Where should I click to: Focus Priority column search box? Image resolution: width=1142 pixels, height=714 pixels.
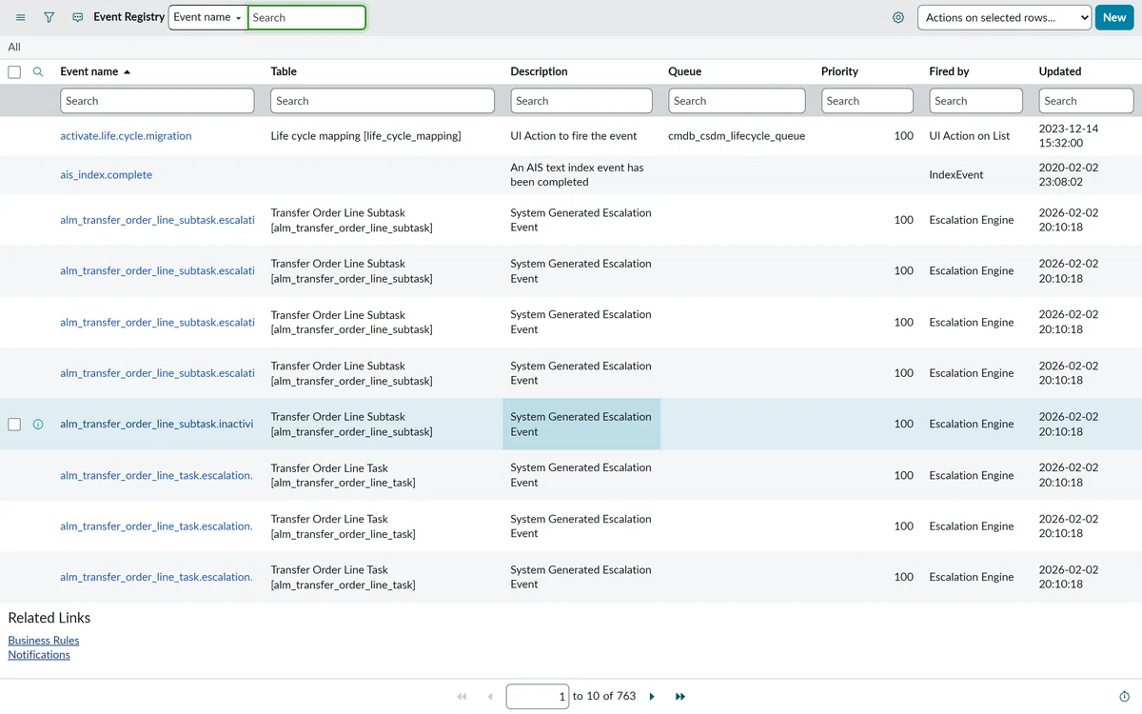(867, 101)
